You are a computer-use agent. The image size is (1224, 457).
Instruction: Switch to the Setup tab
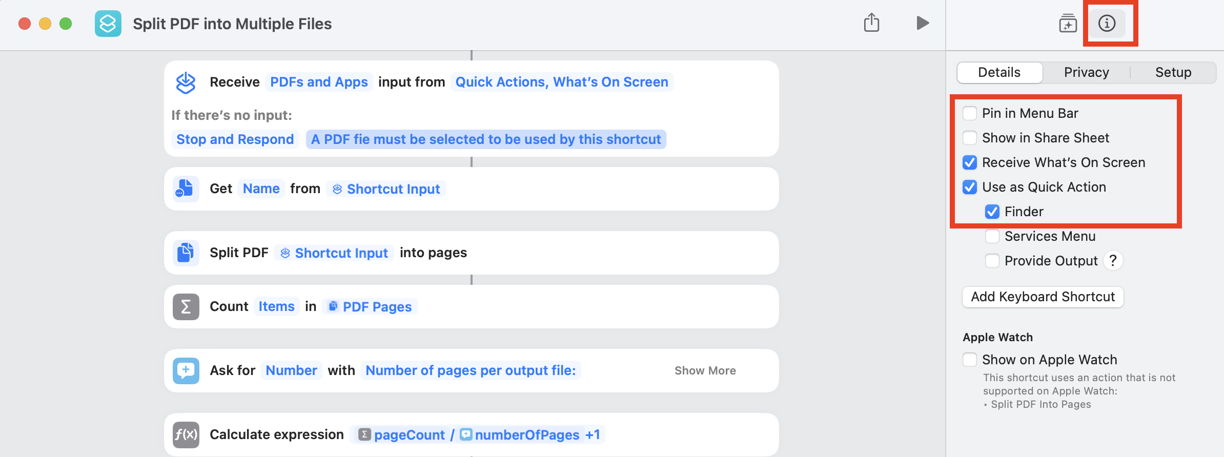[1173, 72]
